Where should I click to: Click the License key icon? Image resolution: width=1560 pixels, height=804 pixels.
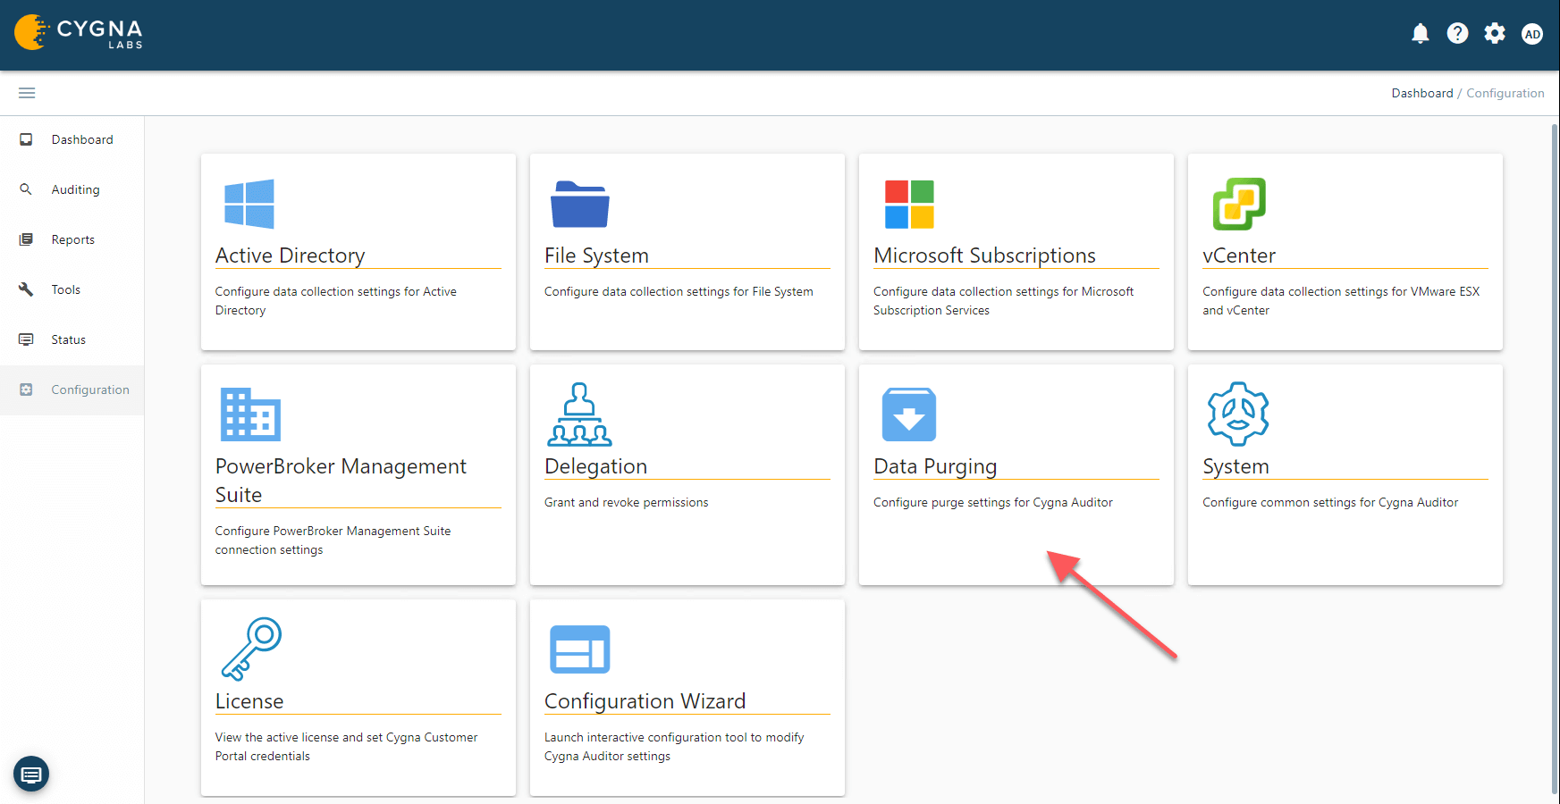251,649
